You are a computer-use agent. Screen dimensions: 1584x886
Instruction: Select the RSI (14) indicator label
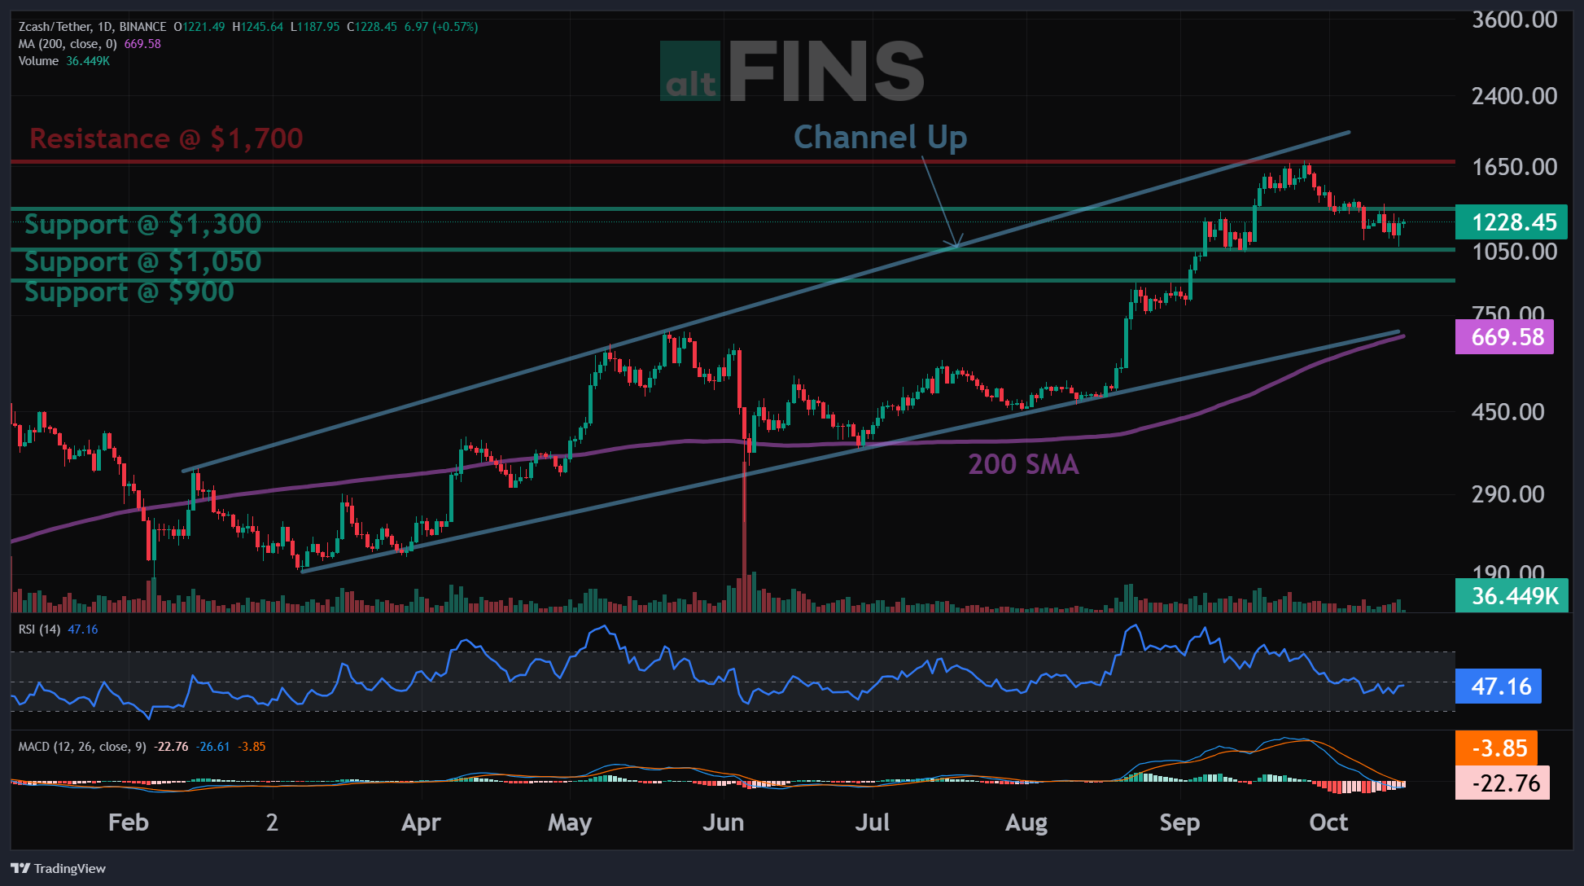click(39, 629)
